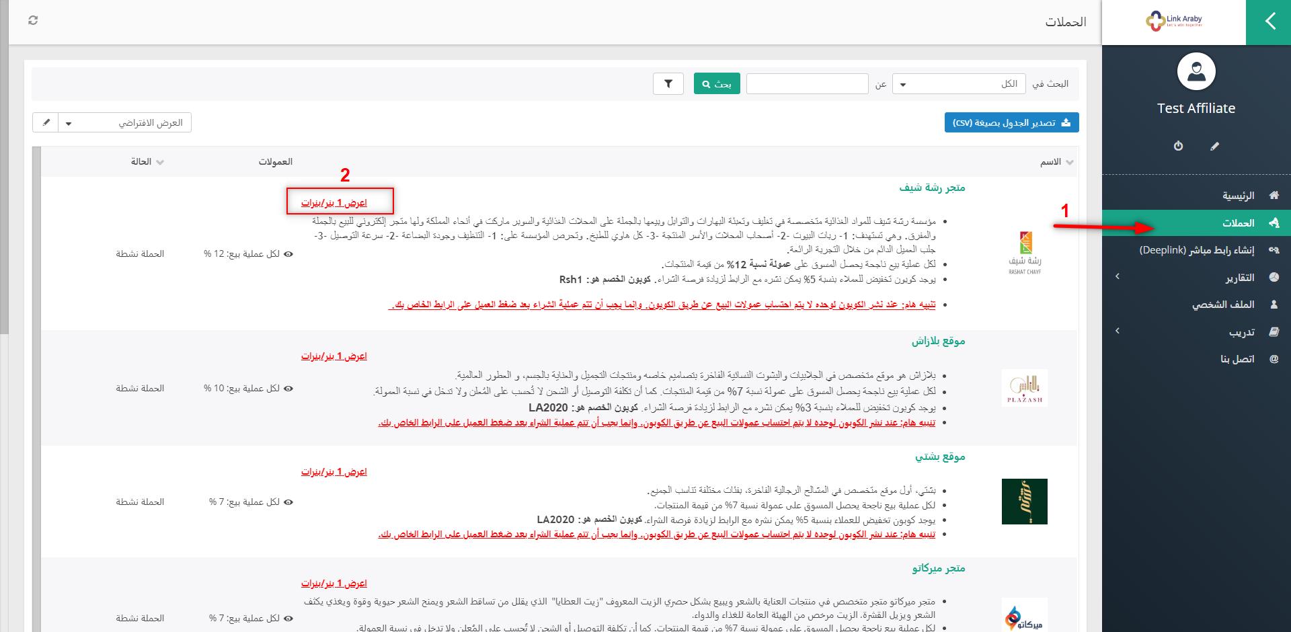
Task: Open the متجر ميركاتو campaign title
Action: pos(939,568)
